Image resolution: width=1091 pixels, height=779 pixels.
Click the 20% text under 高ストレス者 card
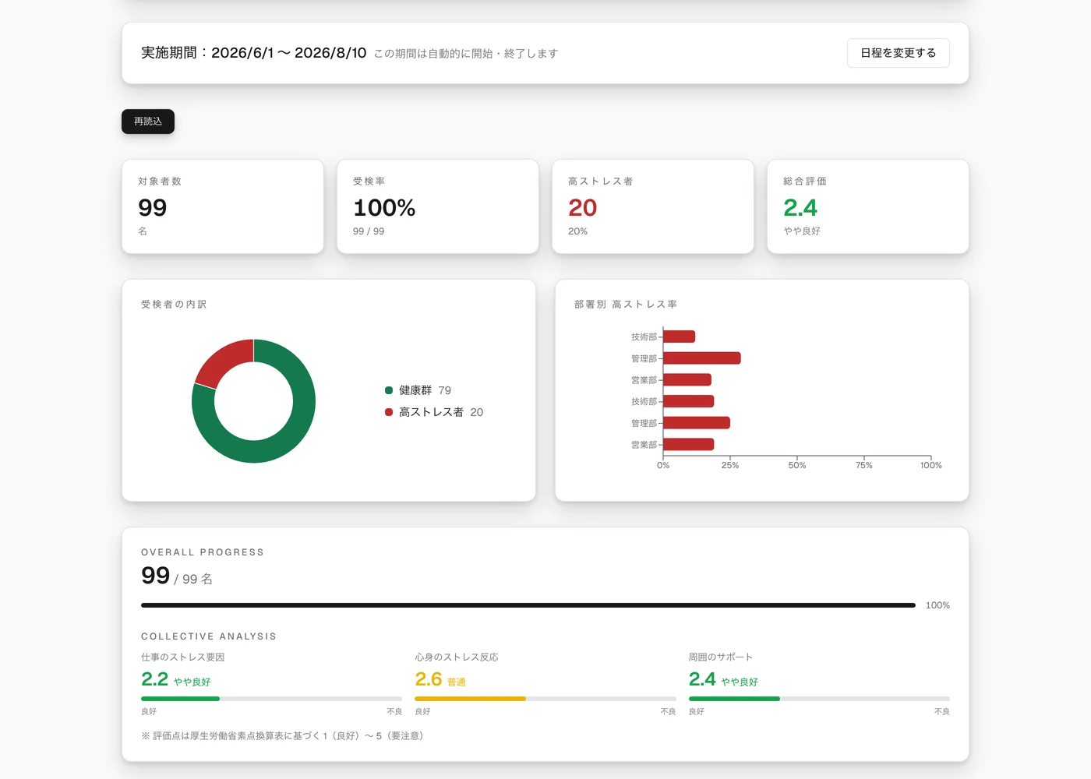pos(577,231)
